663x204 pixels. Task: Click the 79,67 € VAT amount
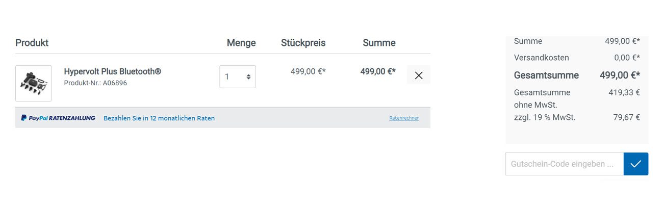(x=627, y=117)
